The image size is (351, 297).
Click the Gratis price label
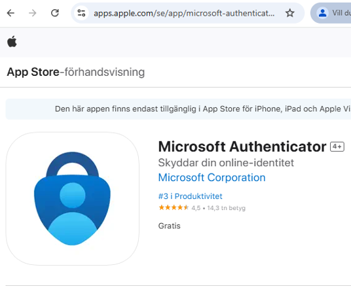pos(169,226)
